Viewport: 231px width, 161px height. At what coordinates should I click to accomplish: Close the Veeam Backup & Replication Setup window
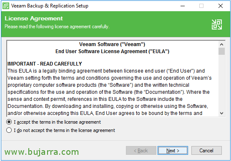(x=221, y=6)
